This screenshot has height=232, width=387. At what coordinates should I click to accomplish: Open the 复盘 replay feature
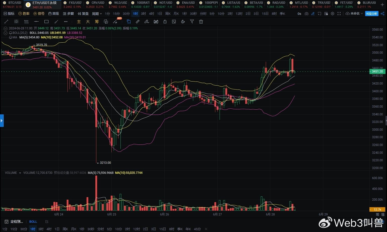83,14
